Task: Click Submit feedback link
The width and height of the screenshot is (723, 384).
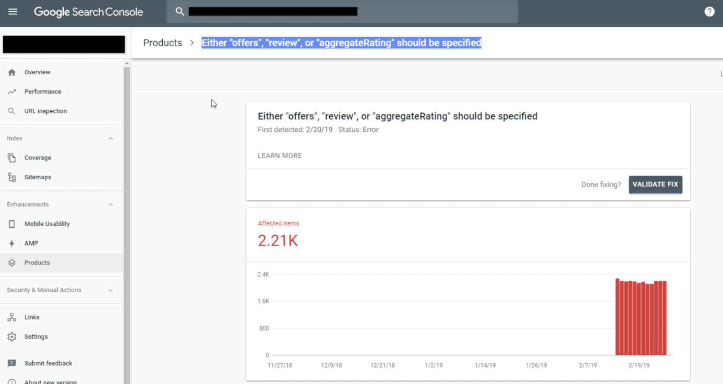Action: pyautogui.click(x=48, y=364)
